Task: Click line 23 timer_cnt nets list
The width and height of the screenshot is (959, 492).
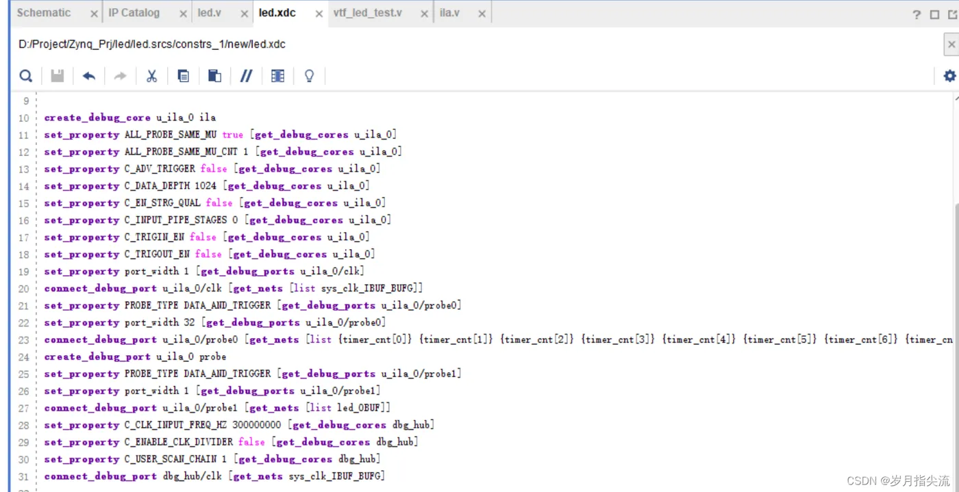Action: point(498,340)
